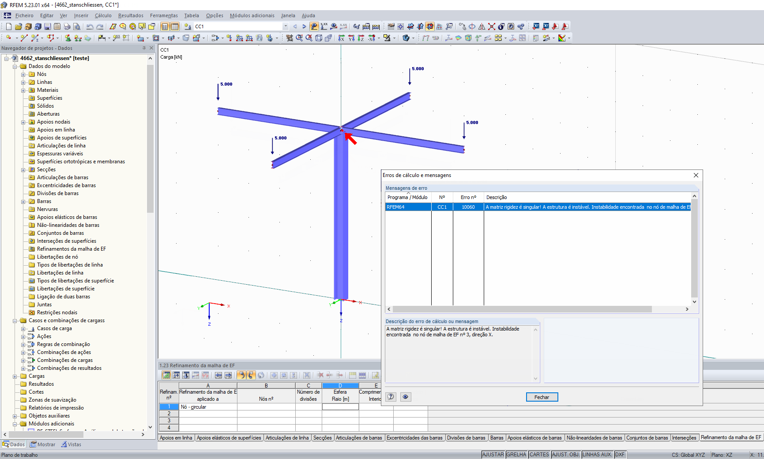Open the Módulos adicionais menu

(x=252, y=15)
